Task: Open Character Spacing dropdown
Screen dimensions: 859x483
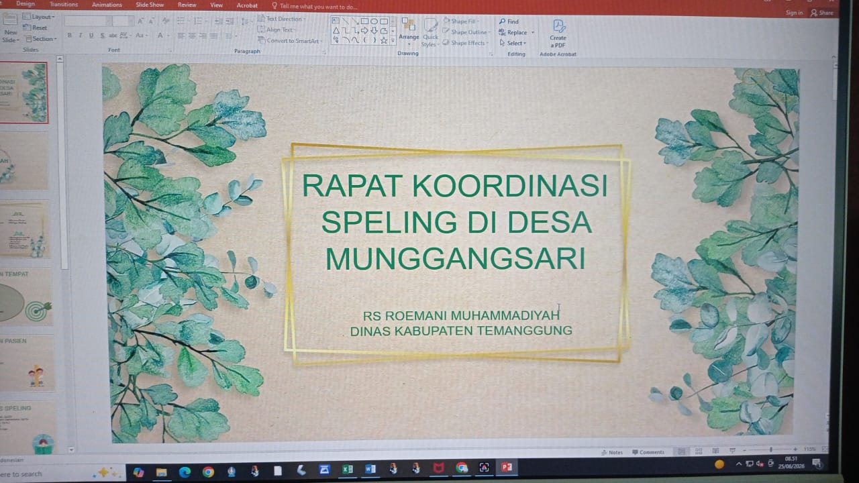Action: [125, 36]
